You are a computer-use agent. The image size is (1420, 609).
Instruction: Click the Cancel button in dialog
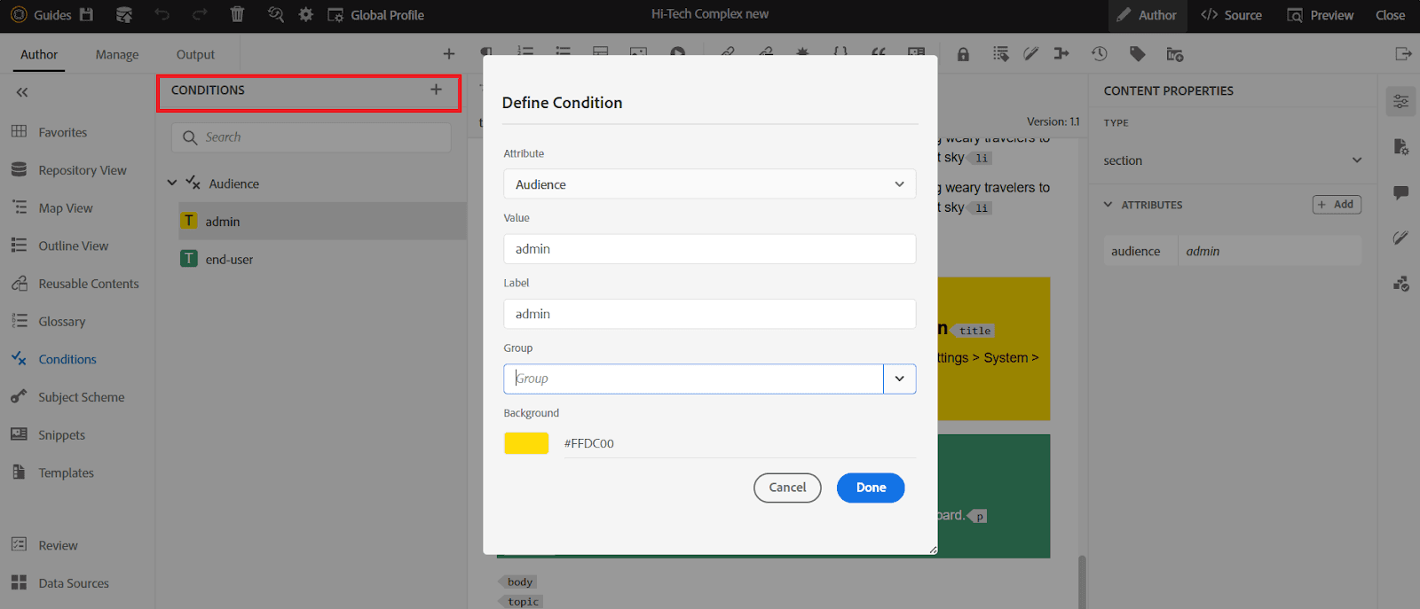pos(787,488)
